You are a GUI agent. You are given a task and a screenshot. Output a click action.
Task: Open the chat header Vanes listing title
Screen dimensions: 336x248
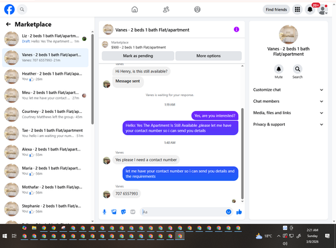coord(153,30)
